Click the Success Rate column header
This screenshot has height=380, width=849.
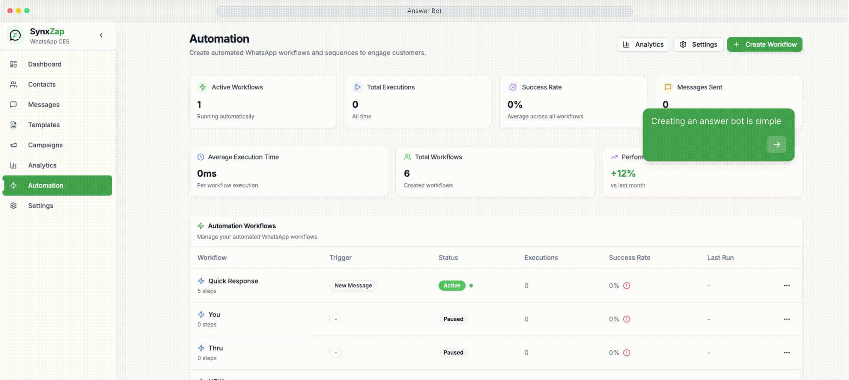point(630,258)
